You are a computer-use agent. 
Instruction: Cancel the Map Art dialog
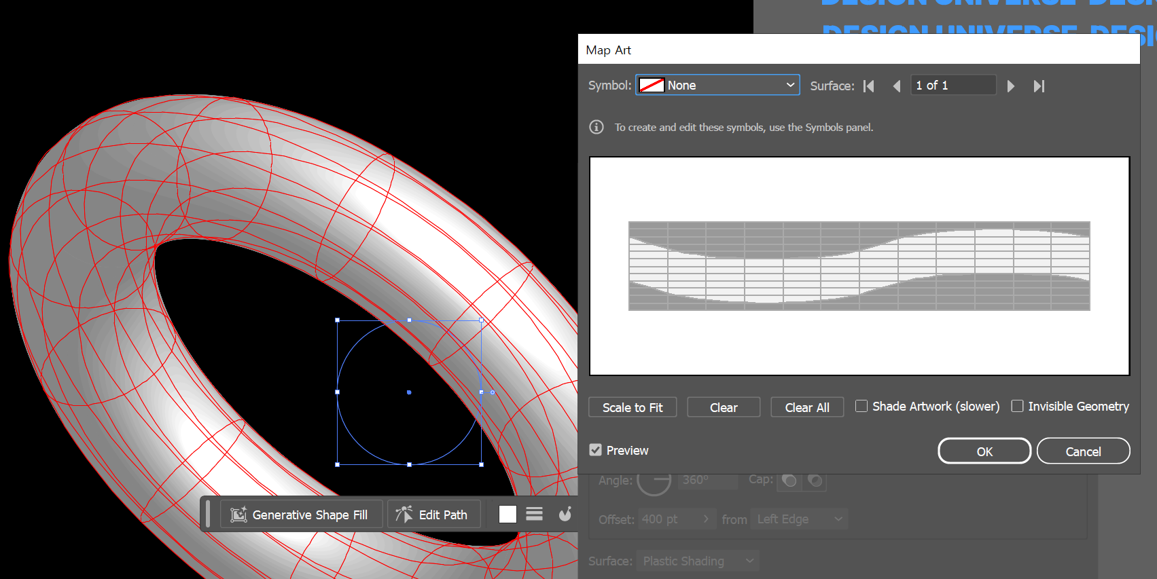tap(1083, 451)
